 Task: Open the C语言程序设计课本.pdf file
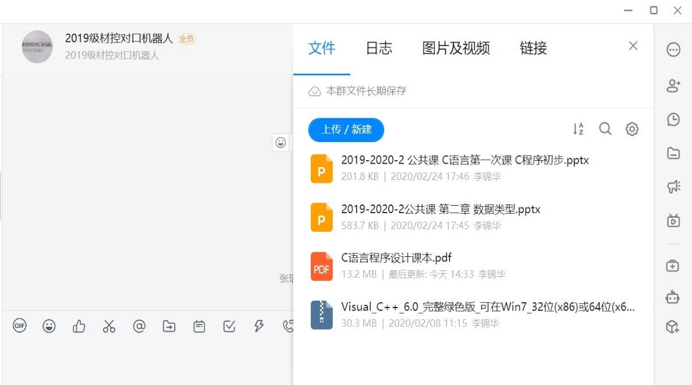[396, 258]
